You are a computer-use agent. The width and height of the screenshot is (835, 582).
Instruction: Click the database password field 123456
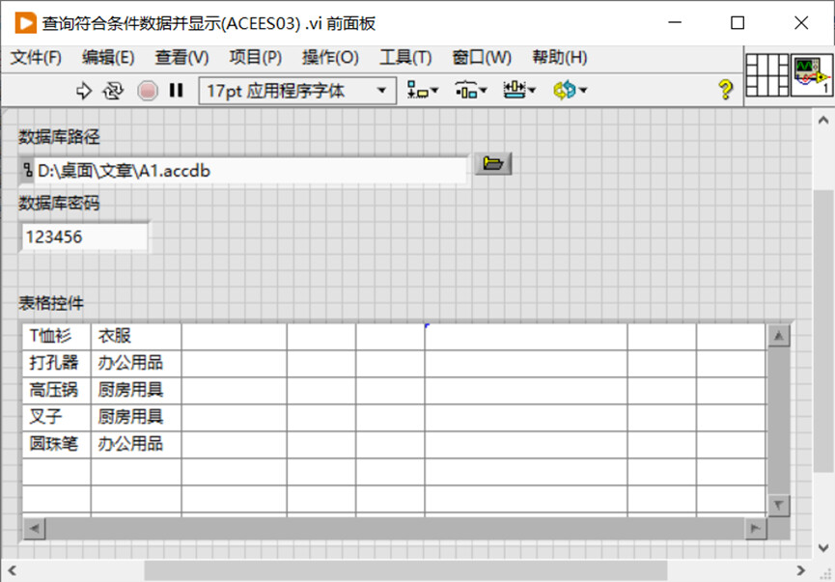tap(85, 237)
